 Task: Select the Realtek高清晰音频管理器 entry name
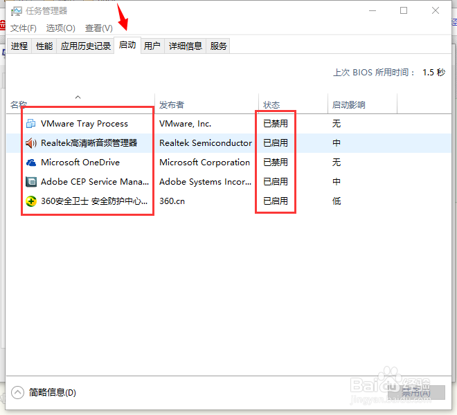click(89, 143)
